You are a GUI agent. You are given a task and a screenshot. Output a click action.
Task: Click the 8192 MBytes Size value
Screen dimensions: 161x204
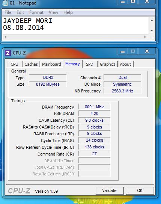(x=48, y=84)
